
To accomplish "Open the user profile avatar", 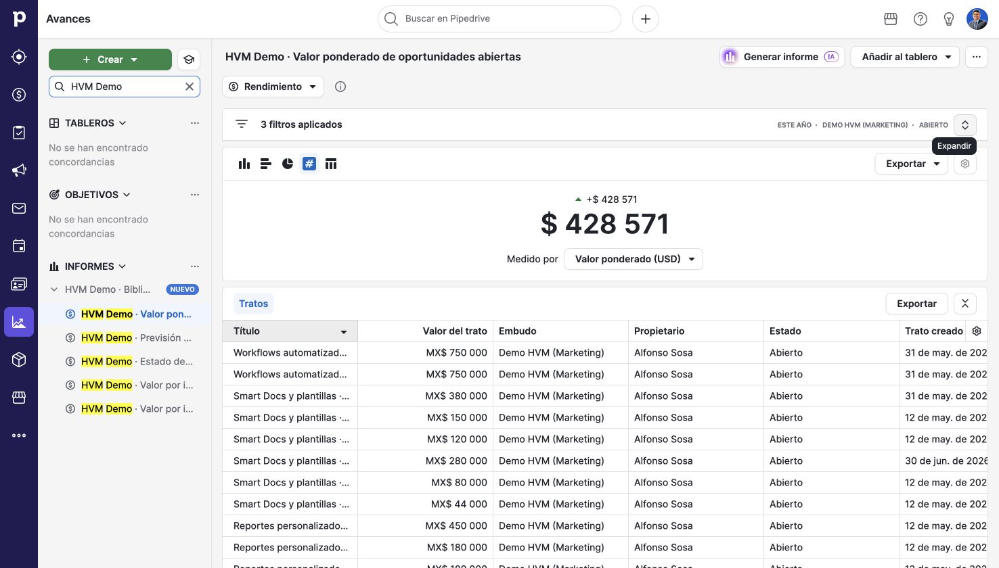I will pos(977,19).
